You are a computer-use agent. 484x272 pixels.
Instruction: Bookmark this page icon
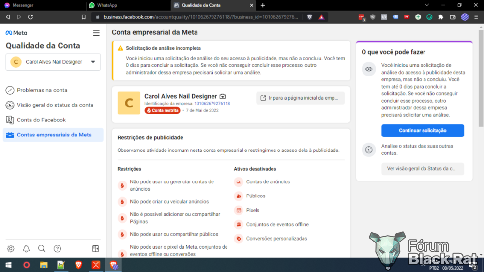[x=83, y=17]
